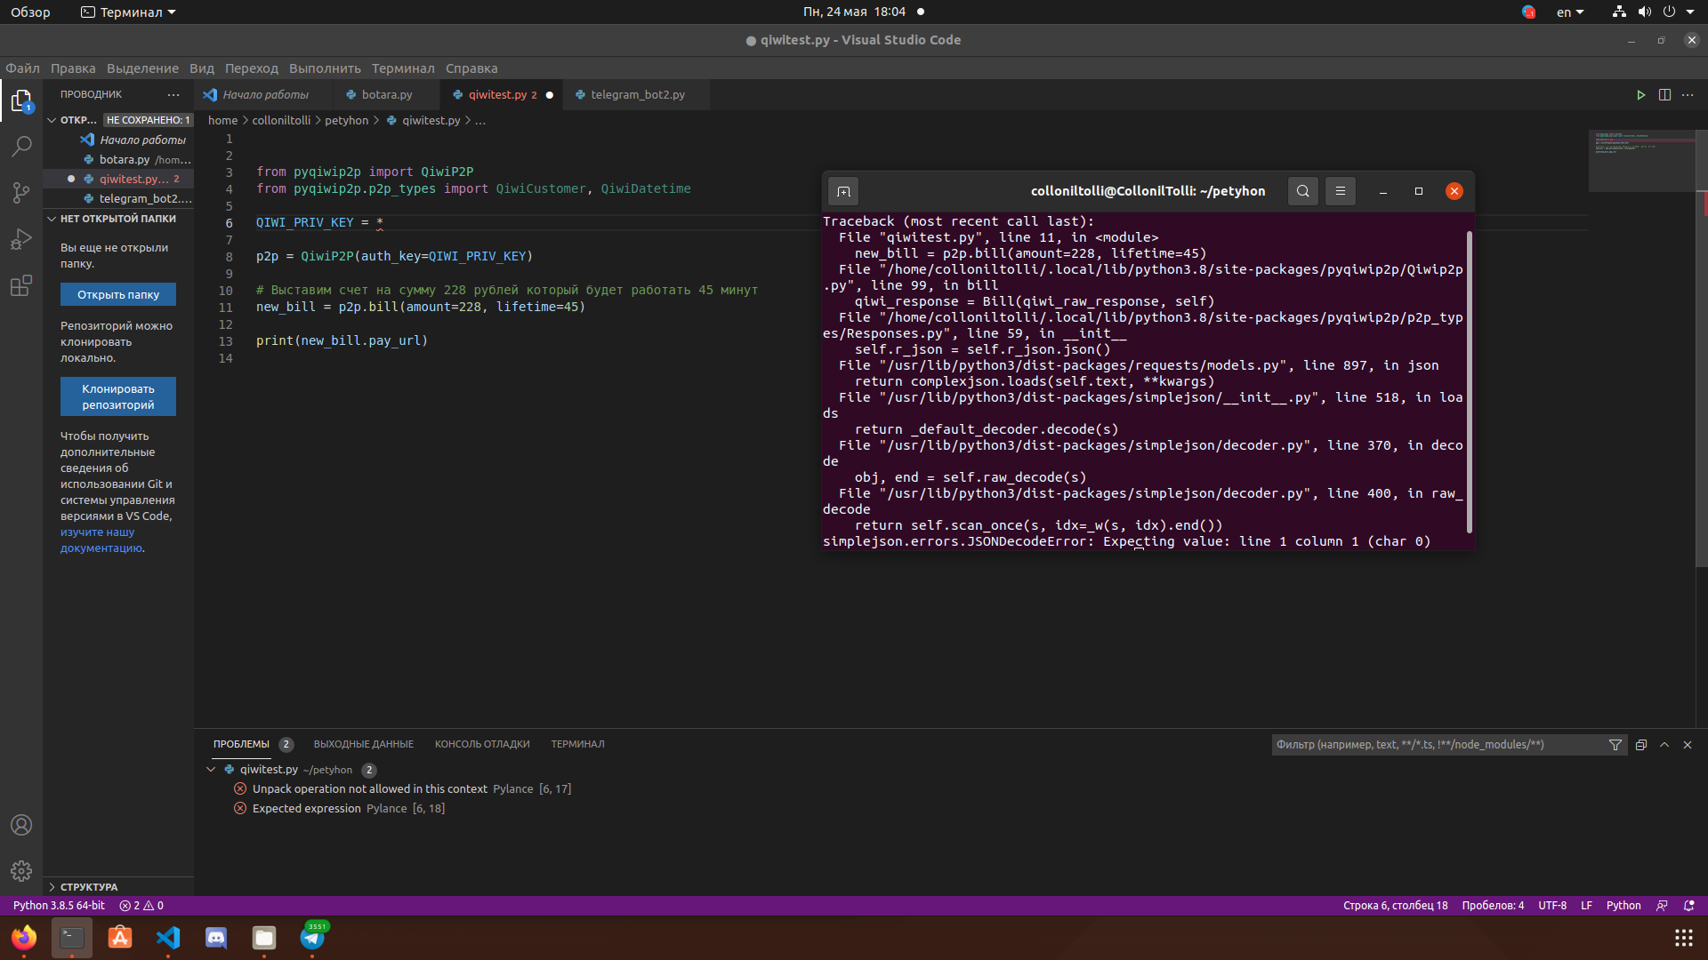Show applications grid in the dock
Viewport: 1708px width, 960px height.
pyautogui.click(x=1683, y=938)
